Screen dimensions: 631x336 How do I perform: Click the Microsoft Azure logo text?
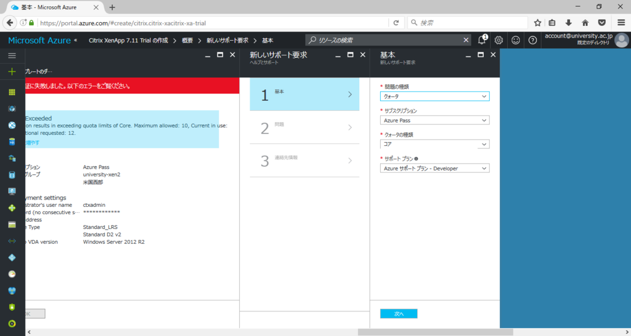[x=39, y=40]
